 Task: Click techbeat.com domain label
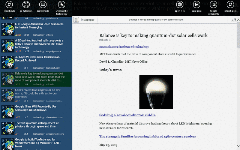(53, 68)
